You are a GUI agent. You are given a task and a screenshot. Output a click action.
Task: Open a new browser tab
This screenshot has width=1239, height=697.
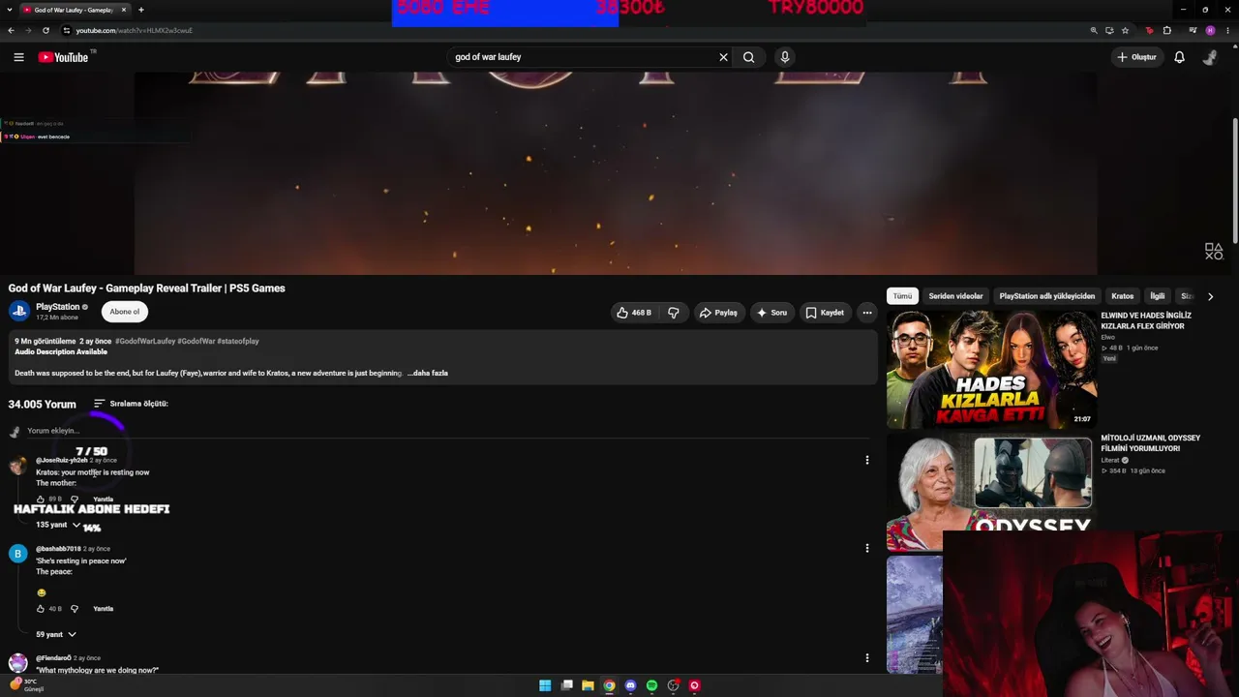tap(140, 10)
